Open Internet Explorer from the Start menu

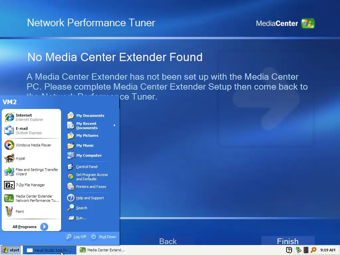(31, 117)
